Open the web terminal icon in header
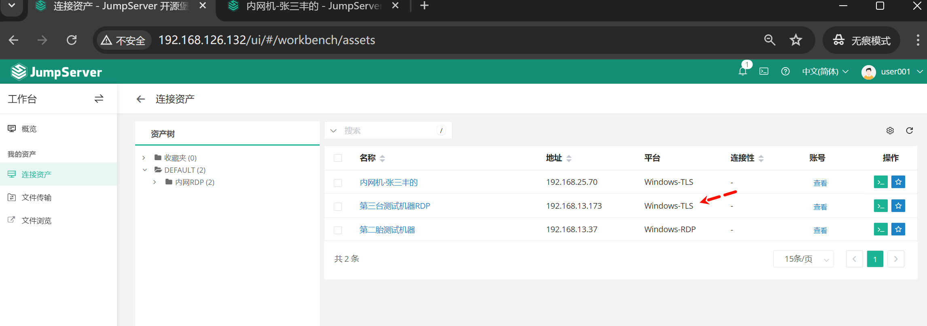Viewport: 927px width, 326px height. pyautogui.click(x=764, y=72)
